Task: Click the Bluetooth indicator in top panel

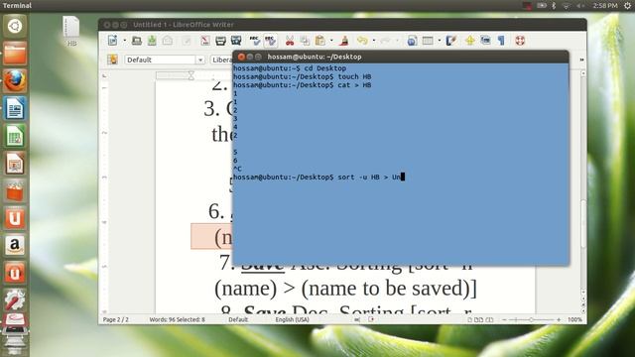Action: [x=554, y=5]
